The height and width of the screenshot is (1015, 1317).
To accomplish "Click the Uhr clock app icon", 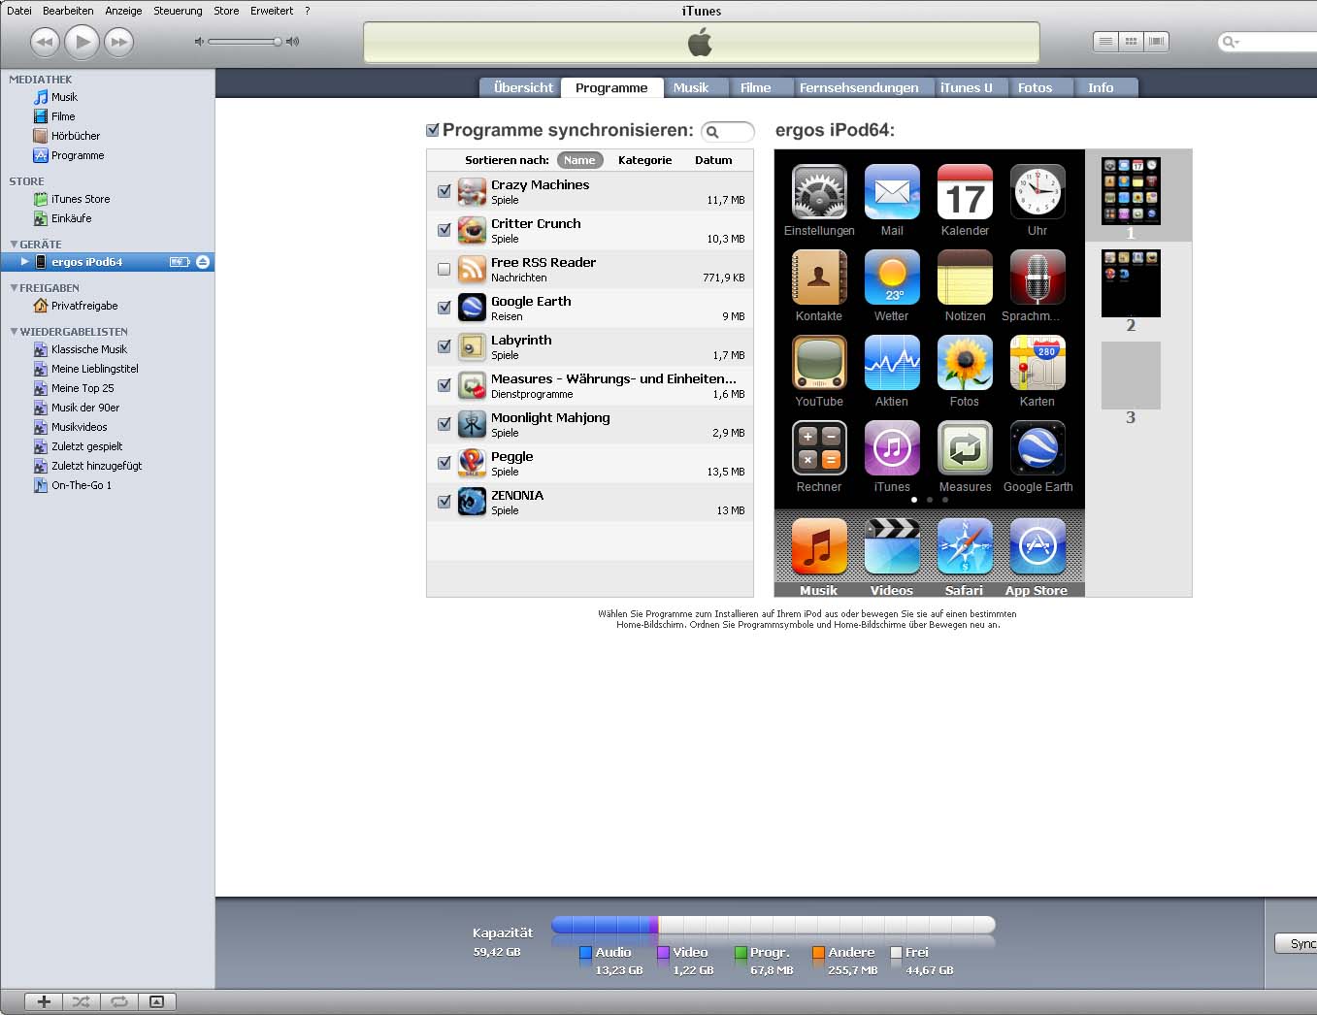I will (1037, 192).
